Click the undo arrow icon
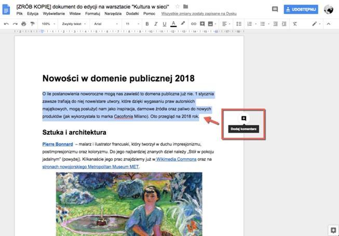The width and height of the screenshot is (339, 236). coord(6,24)
